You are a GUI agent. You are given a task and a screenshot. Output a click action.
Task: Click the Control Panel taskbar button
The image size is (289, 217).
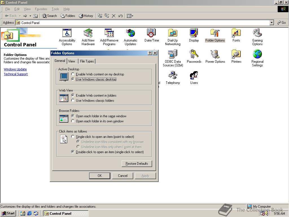click(x=66, y=213)
